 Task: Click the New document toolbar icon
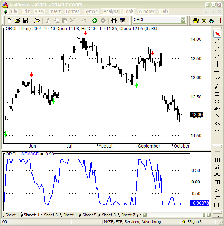click(x=10, y=20)
